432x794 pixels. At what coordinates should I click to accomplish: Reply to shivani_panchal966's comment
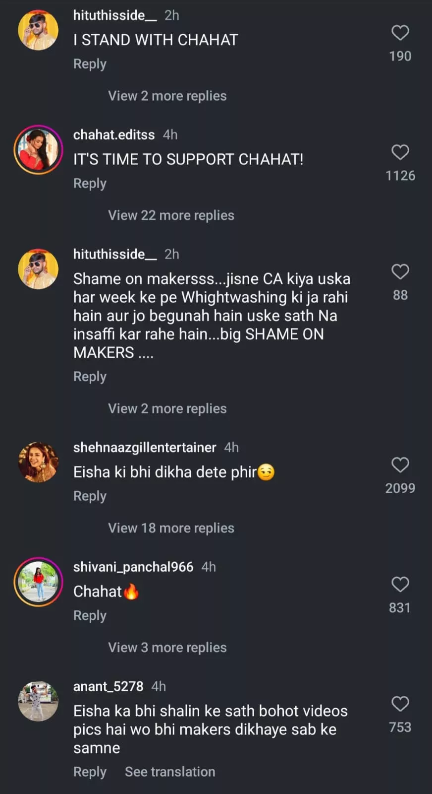[90, 616]
